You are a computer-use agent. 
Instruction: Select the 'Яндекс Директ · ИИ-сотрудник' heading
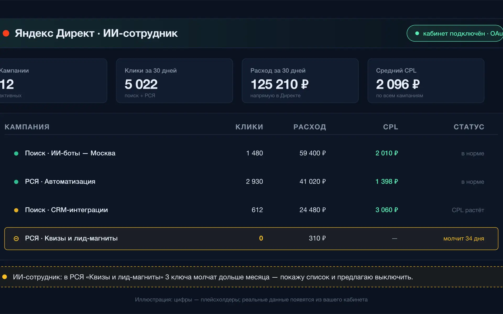click(x=96, y=33)
